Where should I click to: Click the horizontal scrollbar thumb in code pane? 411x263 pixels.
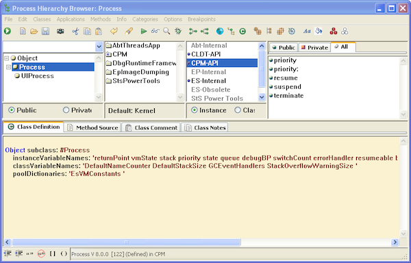click(126, 242)
